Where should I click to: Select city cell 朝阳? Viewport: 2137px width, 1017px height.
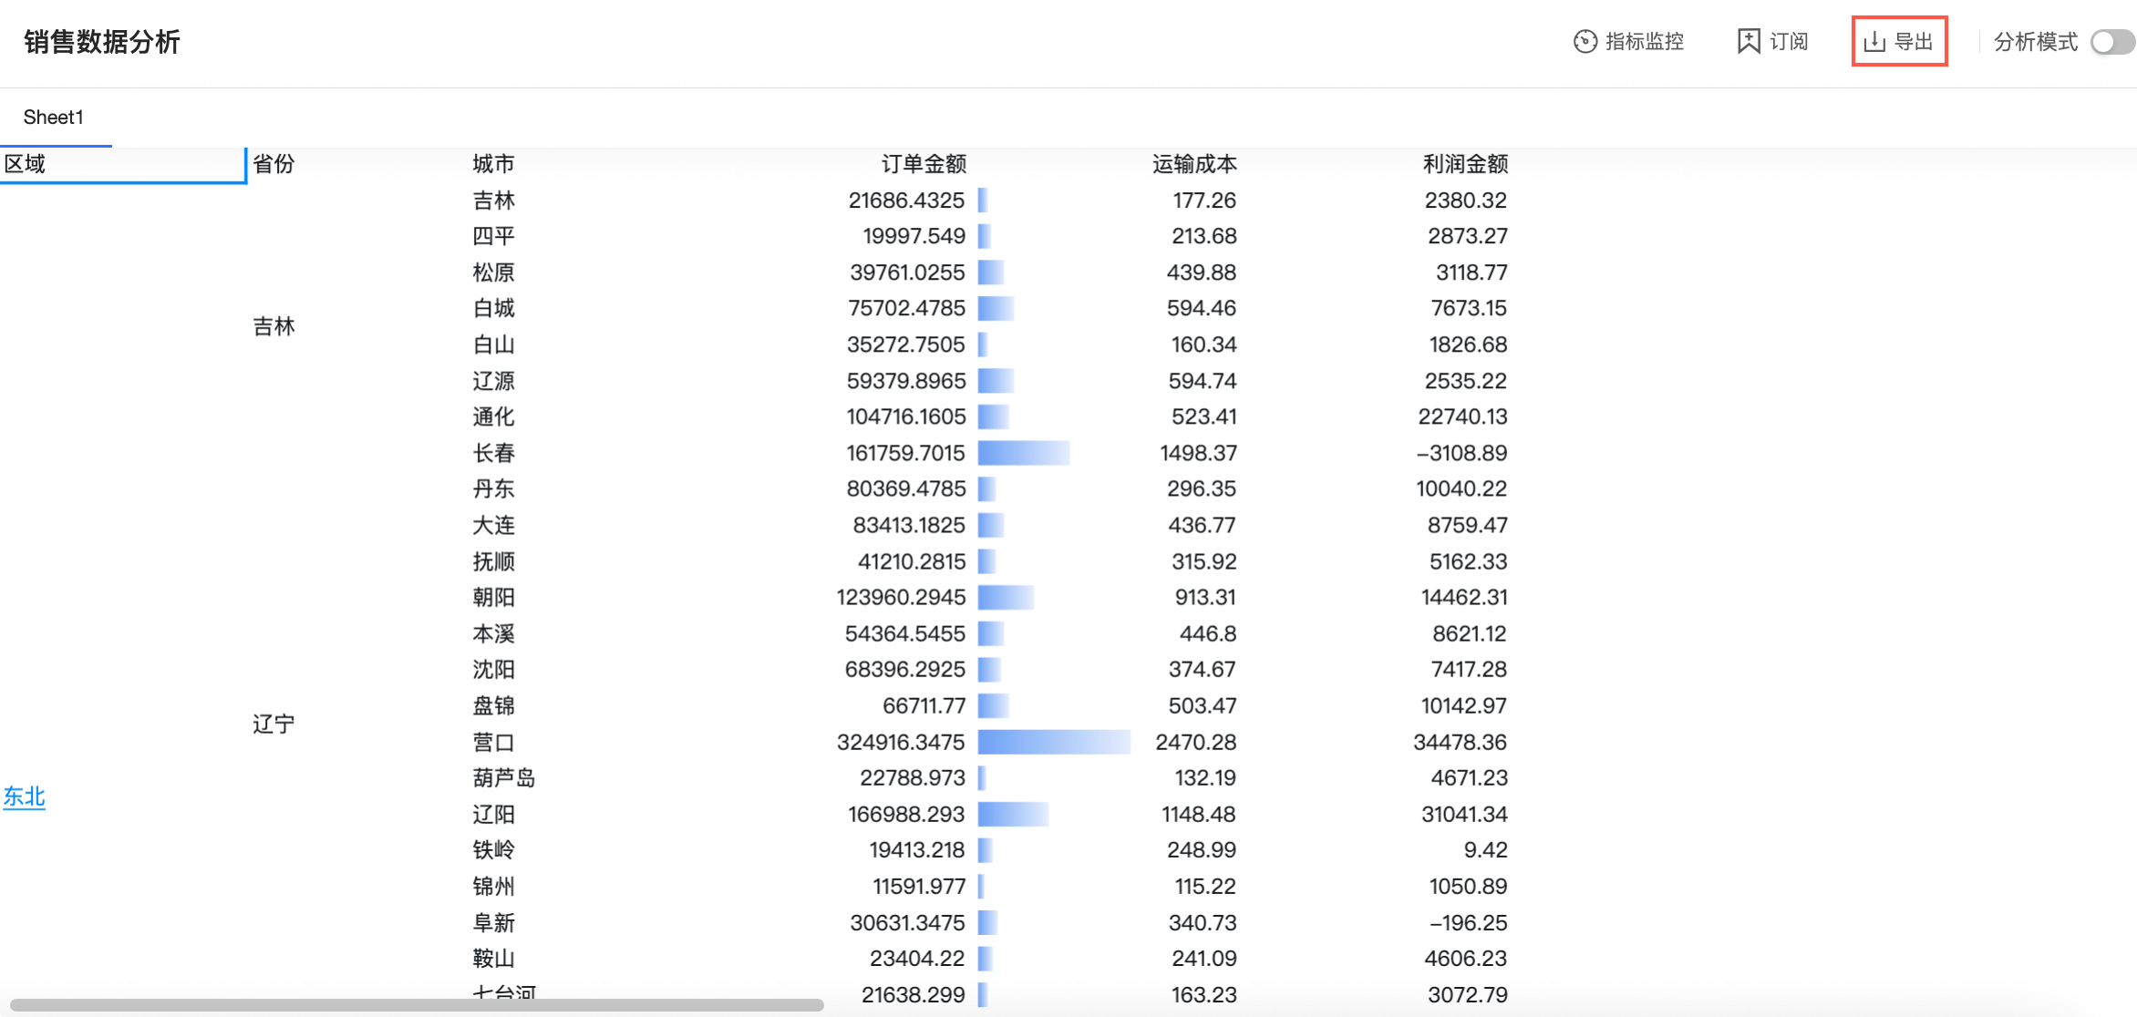(494, 597)
